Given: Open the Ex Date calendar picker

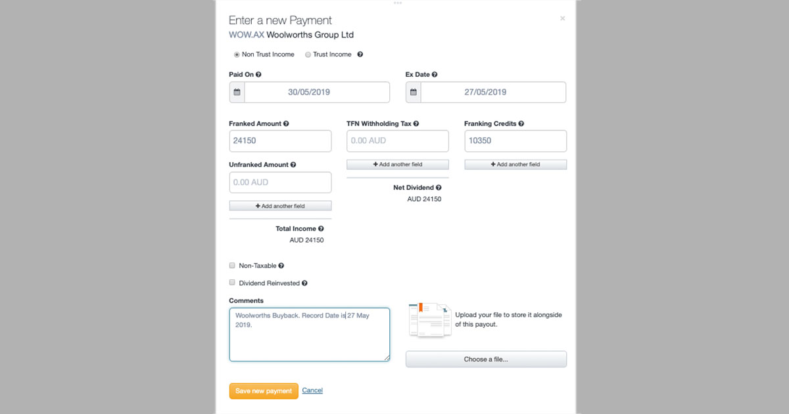Looking at the screenshot, I should 413,92.
